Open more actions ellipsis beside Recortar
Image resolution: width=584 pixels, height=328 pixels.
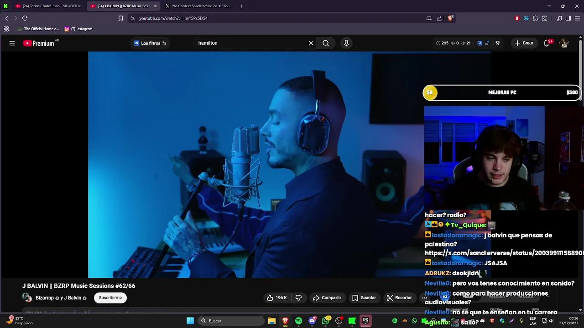tap(424, 298)
